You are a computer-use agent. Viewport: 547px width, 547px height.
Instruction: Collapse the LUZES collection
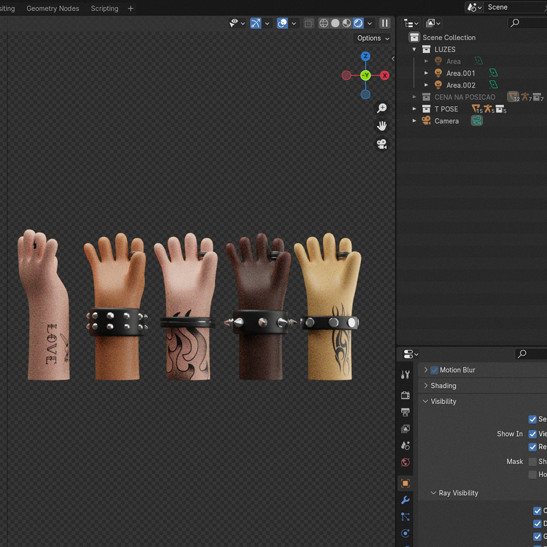[414, 49]
